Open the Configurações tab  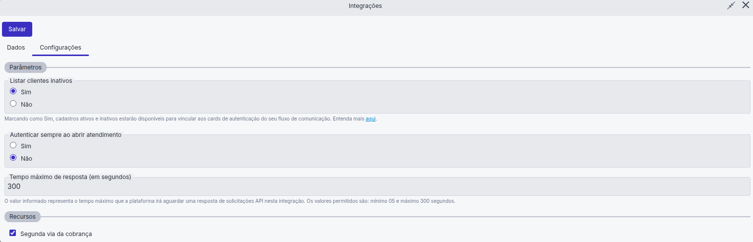61,48
